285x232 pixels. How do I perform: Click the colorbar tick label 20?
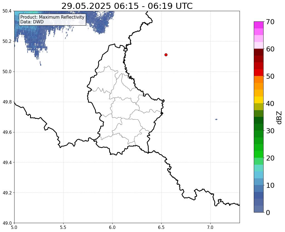click(x=270, y=158)
